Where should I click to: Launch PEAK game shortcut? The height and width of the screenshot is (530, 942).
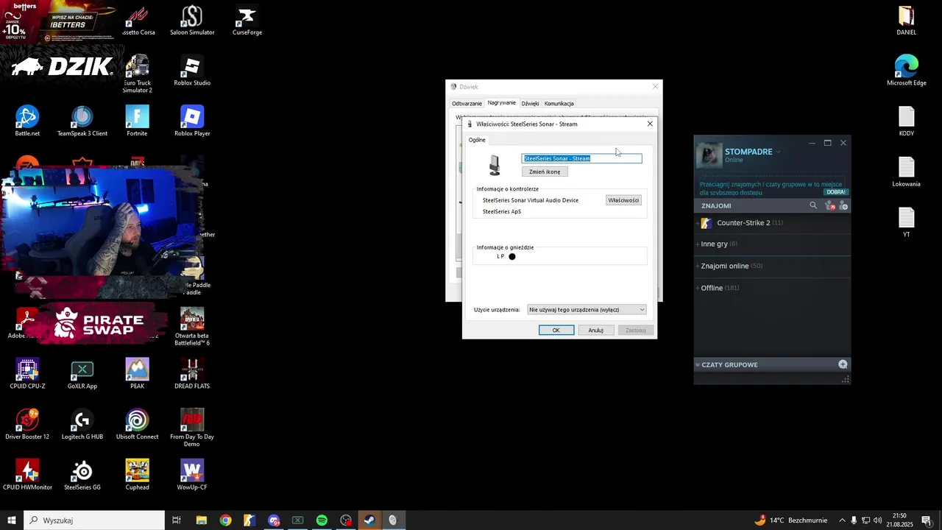pyautogui.click(x=137, y=373)
